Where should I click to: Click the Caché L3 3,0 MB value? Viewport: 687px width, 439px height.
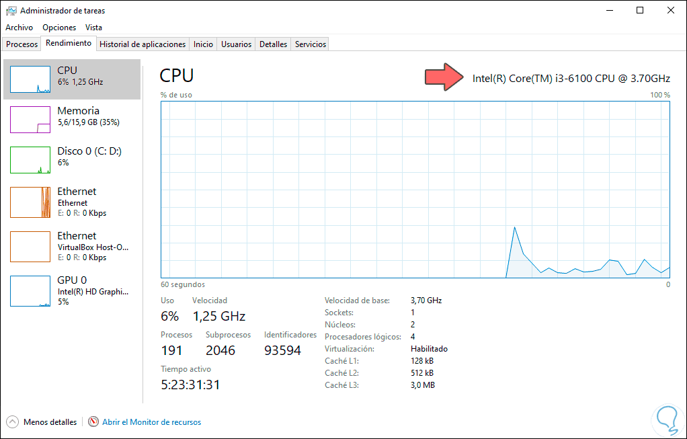(422, 385)
